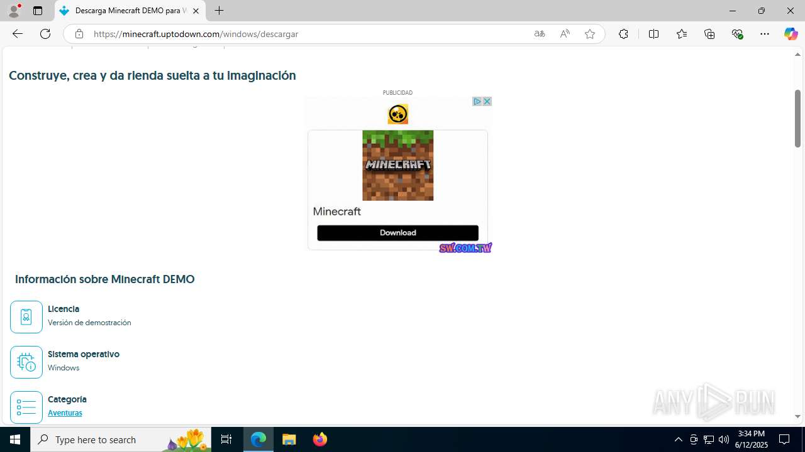Click the yellow ad logo icon

tap(398, 114)
